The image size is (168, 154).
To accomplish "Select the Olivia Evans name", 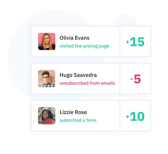I will click(74, 38).
